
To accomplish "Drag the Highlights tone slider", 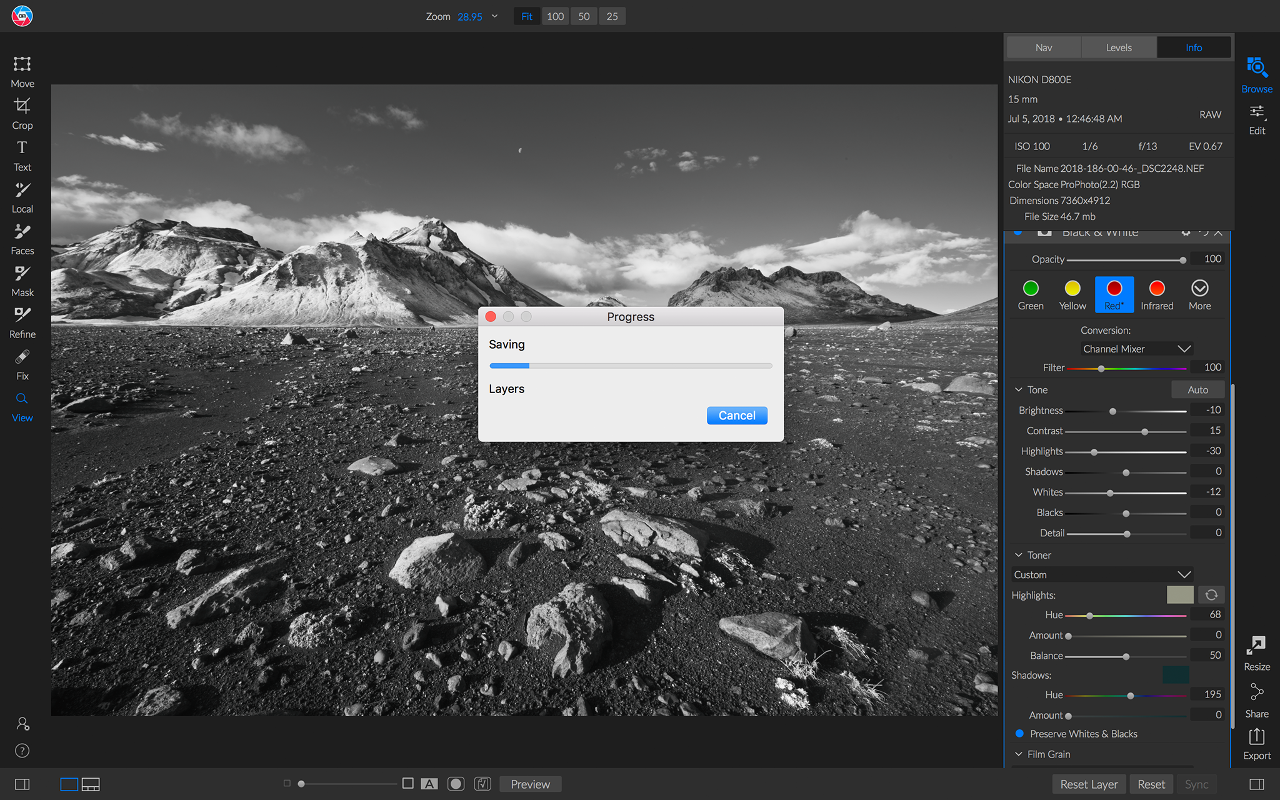I will click(x=1092, y=451).
